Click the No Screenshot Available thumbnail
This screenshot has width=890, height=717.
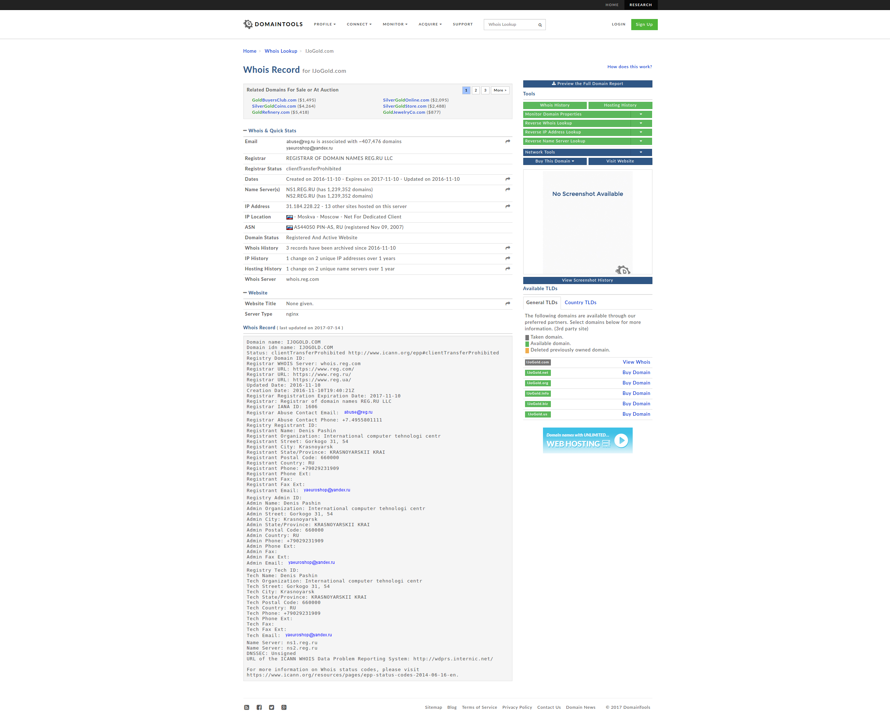[x=587, y=222]
